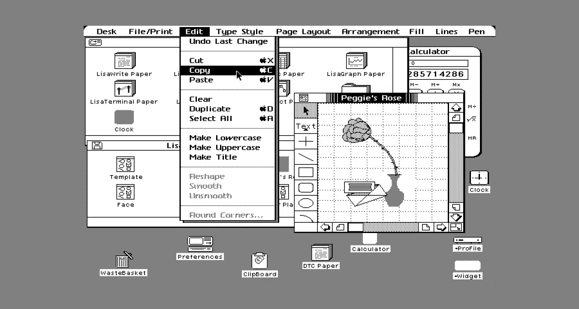Select the DTC Paper desktop icon

click(x=321, y=253)
